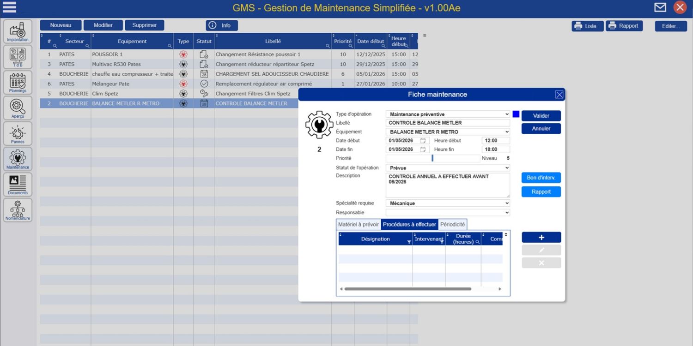693x346 pixels.
Task: Switch to the Périodicité tab
Action: (452, 225)
